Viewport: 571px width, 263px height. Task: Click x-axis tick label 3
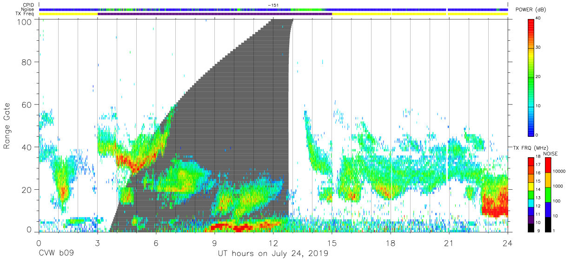click(97, 243)
